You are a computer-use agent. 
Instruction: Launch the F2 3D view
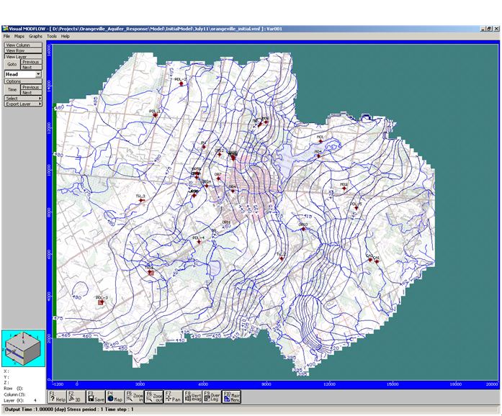click(76, 397)
